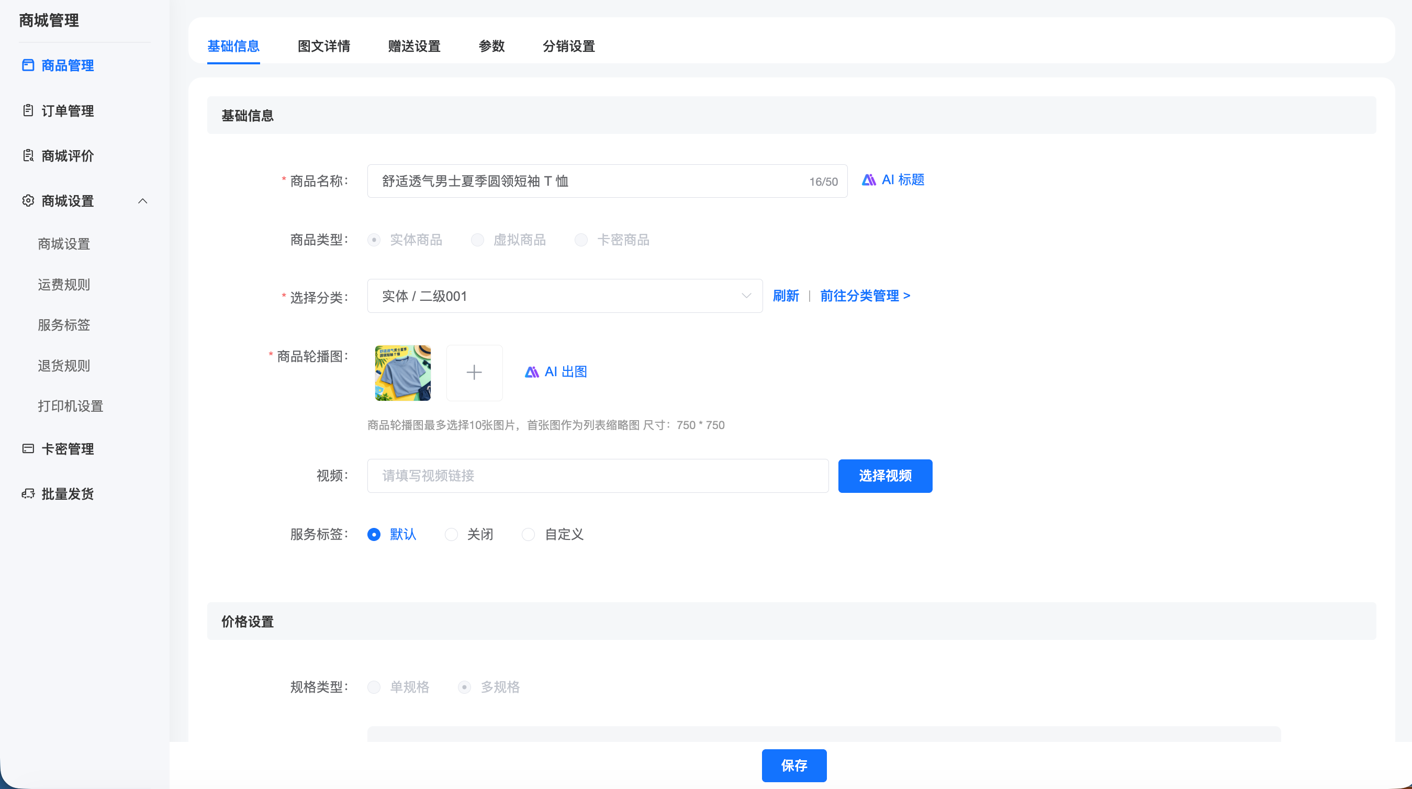The width and height of the screenshot is (1412, 789).
Task: Focus the 商品名称 input field
Action: [x=607, y=181]
